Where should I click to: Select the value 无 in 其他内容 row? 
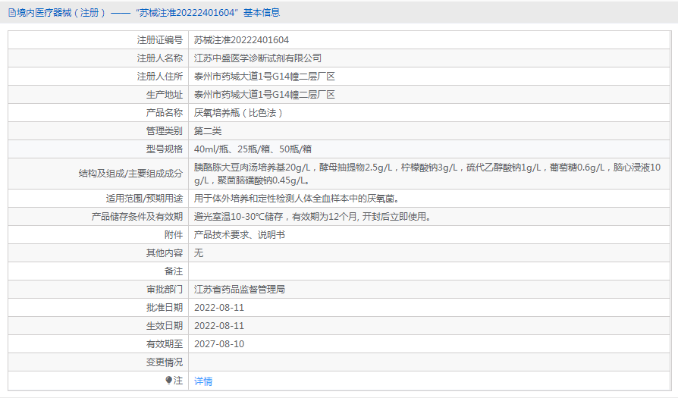point(199,253)
